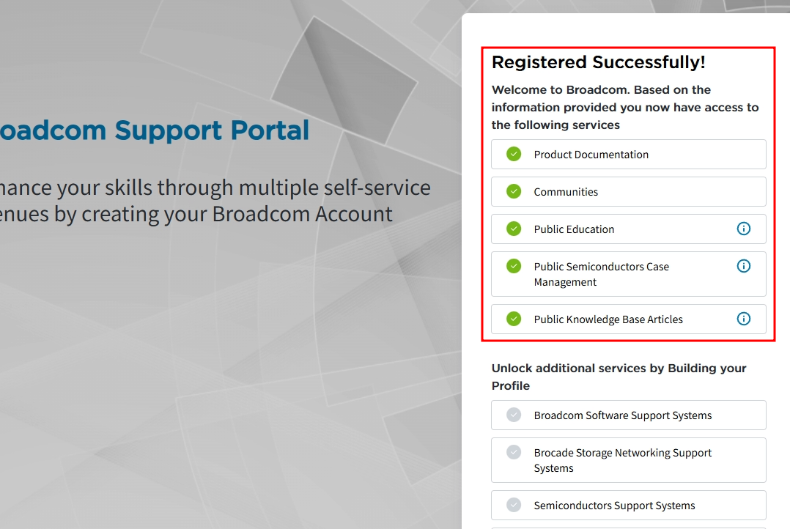The height and width of the screenshot is (529, 790).
Task: Click green checkmark beside Public Education
Action: 514,229
